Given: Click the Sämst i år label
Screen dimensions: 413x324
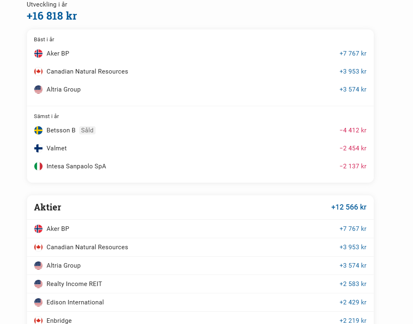Looking at the screenshot, I should click(x=46, y=116).
